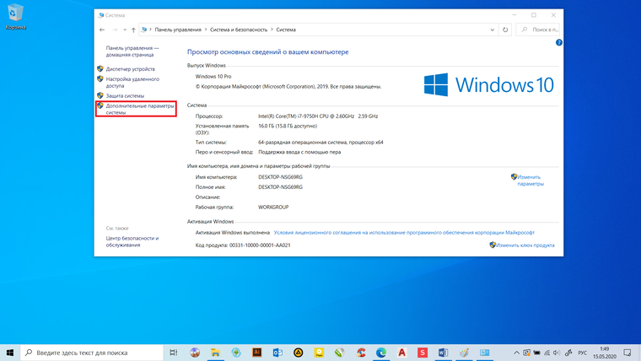This screenshot has height=361, width=641.
Task: Open the volume speaker tray icon
Action: pos(557,353)
